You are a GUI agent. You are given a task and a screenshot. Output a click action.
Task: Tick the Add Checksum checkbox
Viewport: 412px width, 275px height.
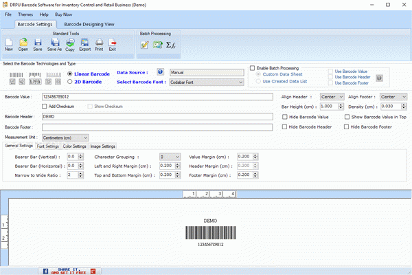click(45, 107)
